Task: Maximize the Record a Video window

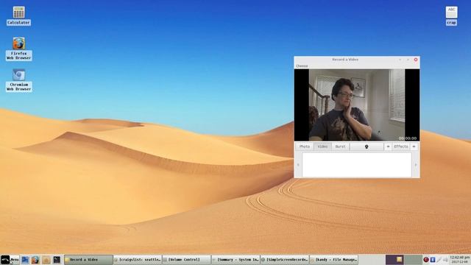Action: coord(408,60)
